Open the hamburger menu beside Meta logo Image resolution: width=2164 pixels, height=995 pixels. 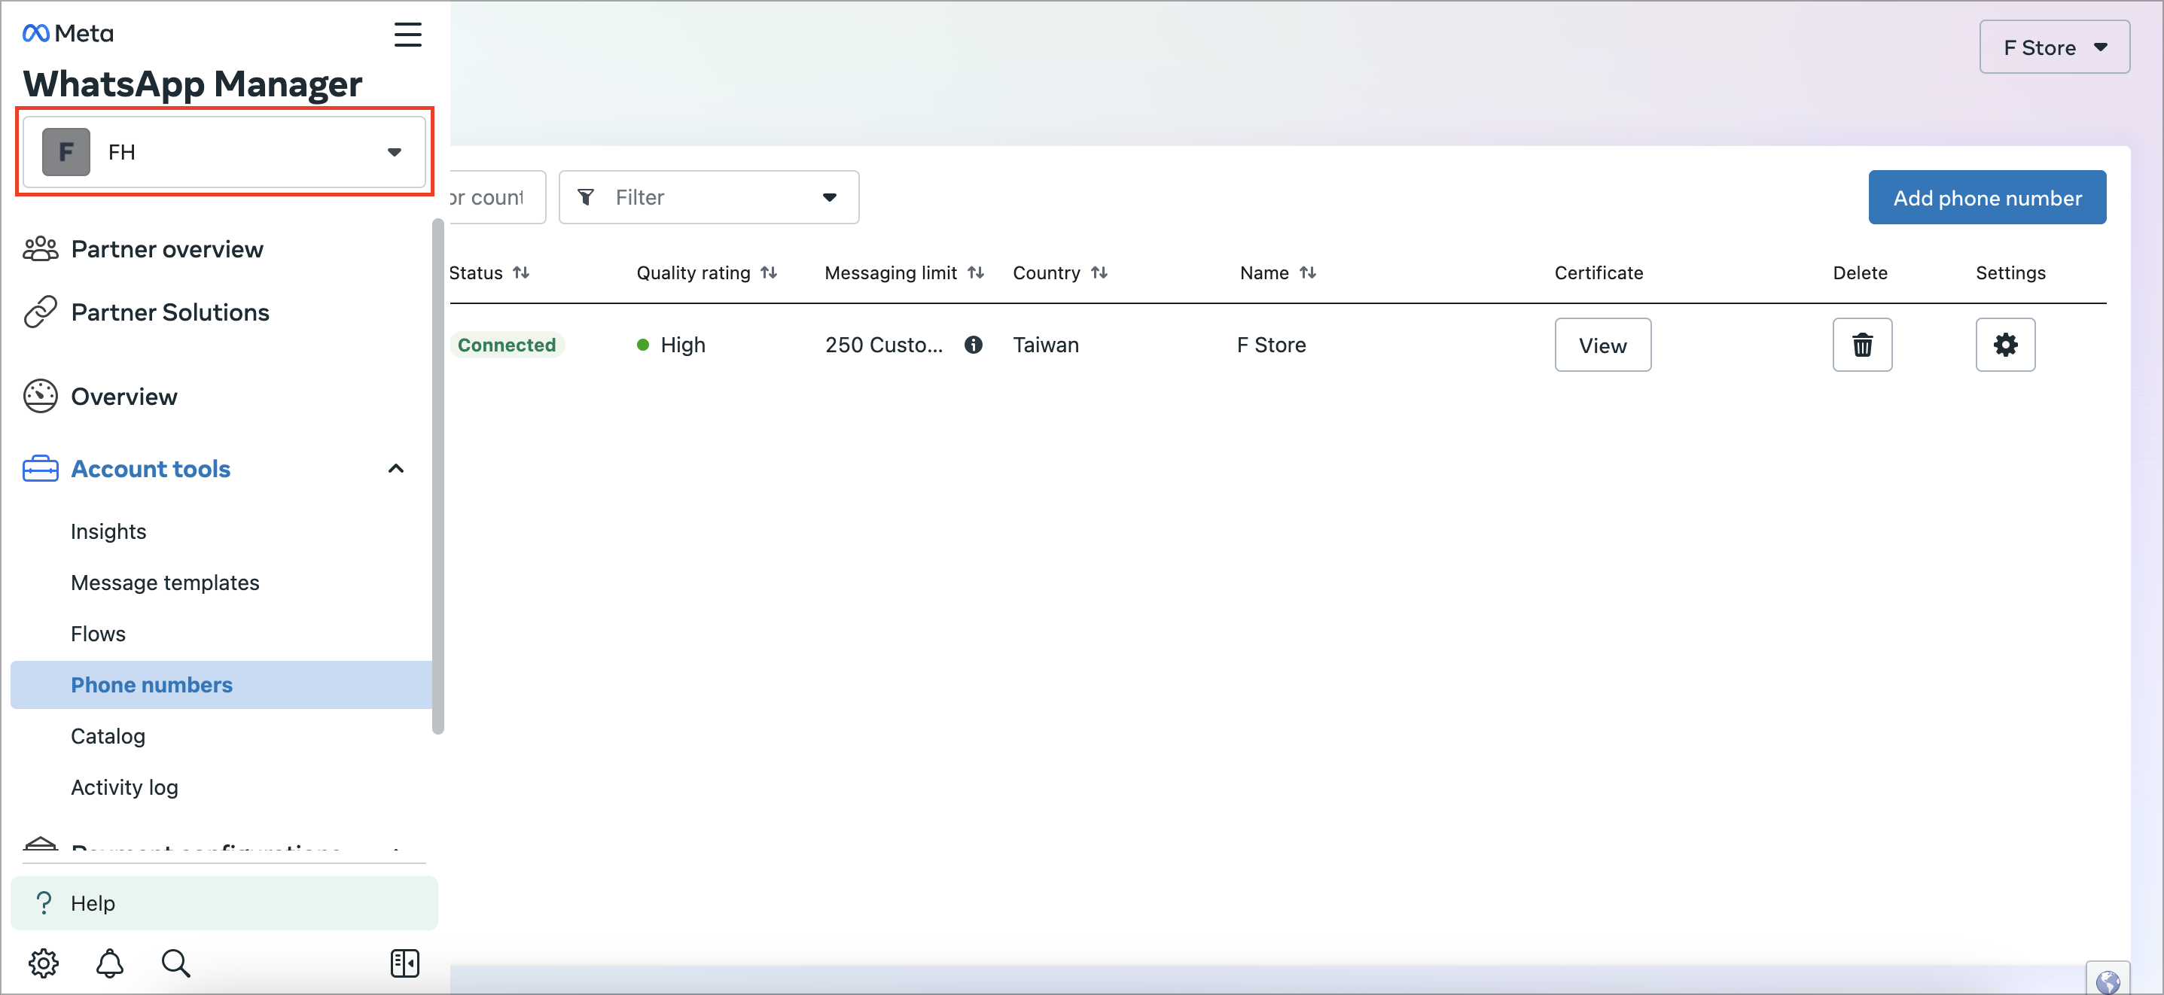tap(407, 34)
